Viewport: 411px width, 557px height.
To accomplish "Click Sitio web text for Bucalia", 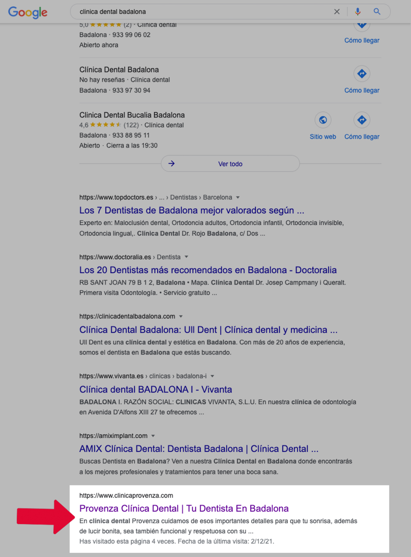I will click(323, 137).
